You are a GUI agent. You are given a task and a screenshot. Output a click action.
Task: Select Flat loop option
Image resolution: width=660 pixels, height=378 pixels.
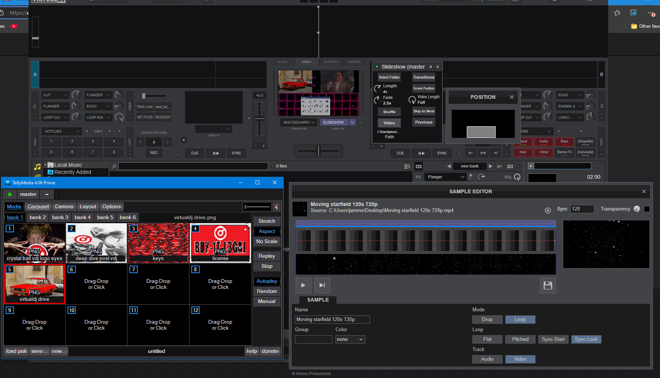coord(487,339)
